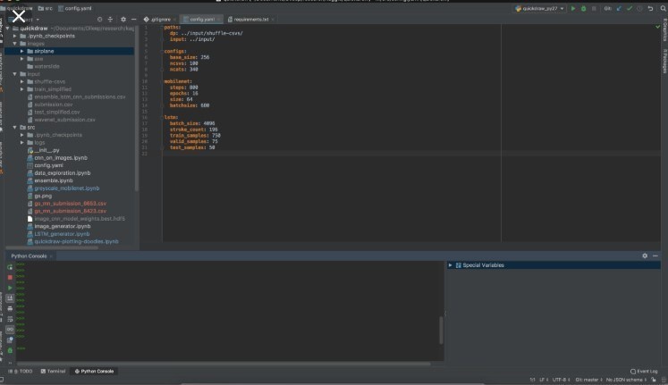Print console output with the printer icon

point(10,309)
